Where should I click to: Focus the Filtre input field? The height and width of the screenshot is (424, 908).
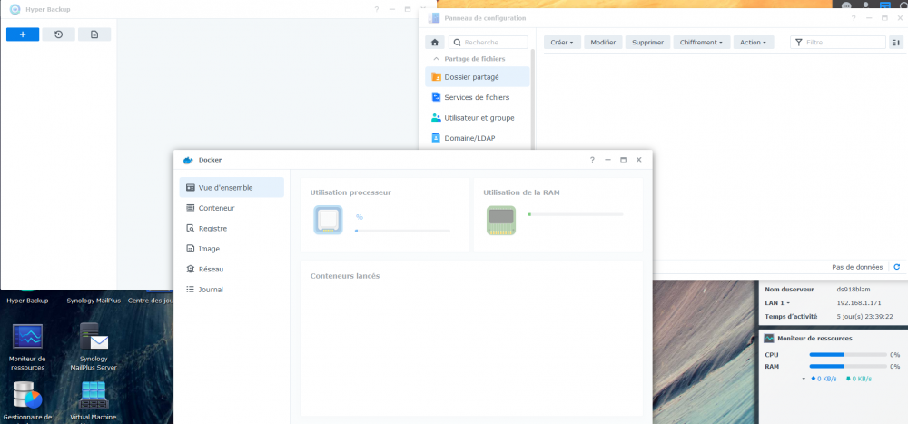pos(838,43)
